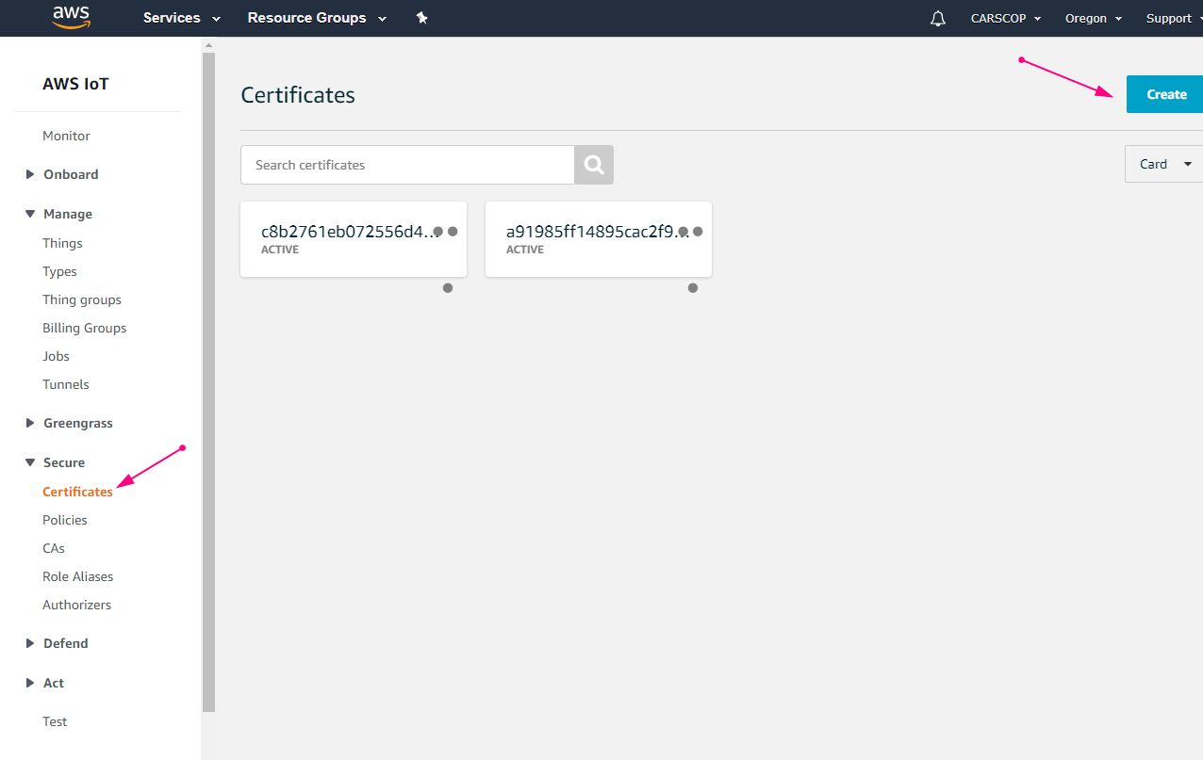Image resolution: width=1203 pixels, height=760 pixels.
Task: Open Thing groups in sidebar
Action: pos(82,299)
